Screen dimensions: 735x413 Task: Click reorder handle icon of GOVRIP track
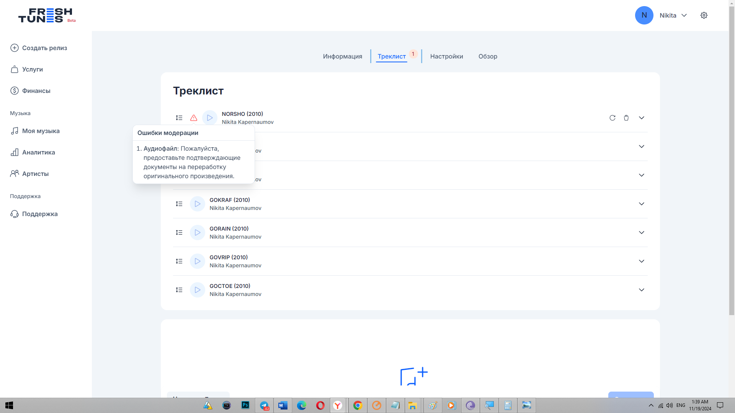coord(179,261)
